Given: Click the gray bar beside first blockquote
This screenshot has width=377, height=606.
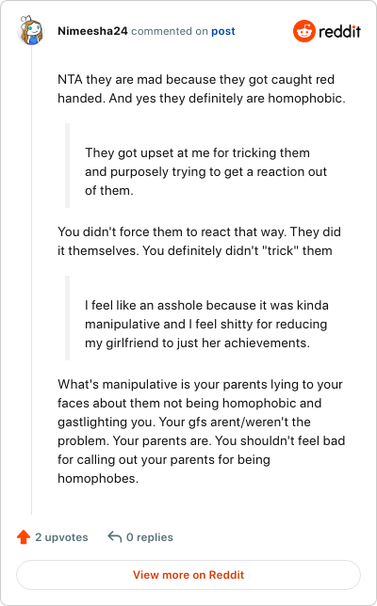Looking at the screenshot, I should (67, 166).
